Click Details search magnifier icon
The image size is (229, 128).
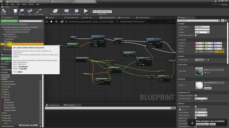click(219, 21)
